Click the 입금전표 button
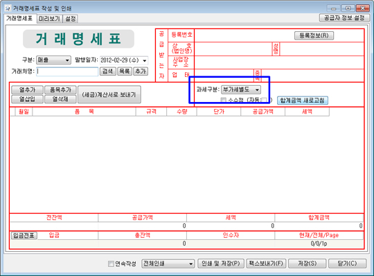 (24, 235)
